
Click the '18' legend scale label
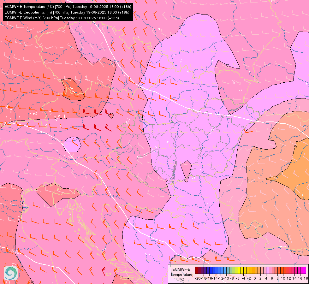(306, 279)
